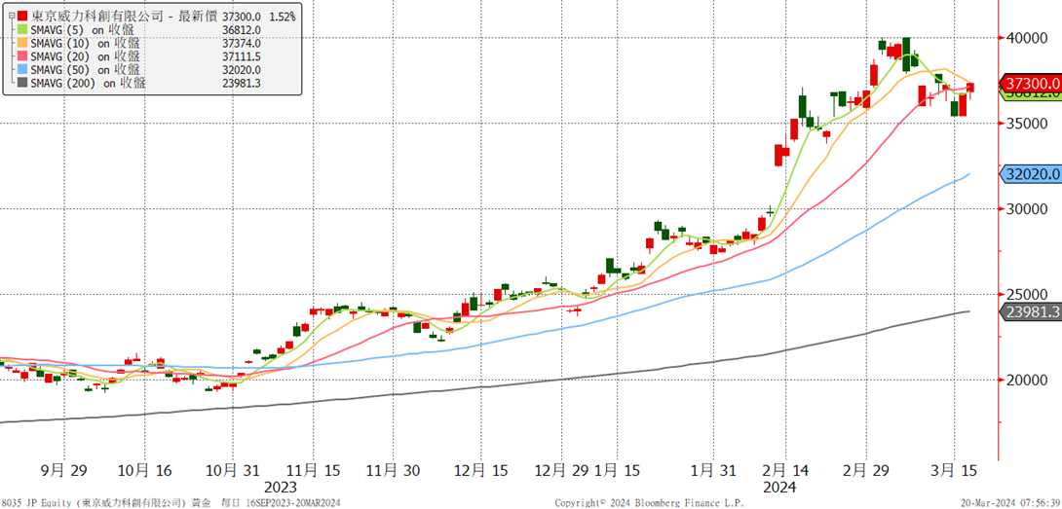1062x509 pixels.
Task: Click the 10月 31 date axis label
Action: tap(232, 470)
